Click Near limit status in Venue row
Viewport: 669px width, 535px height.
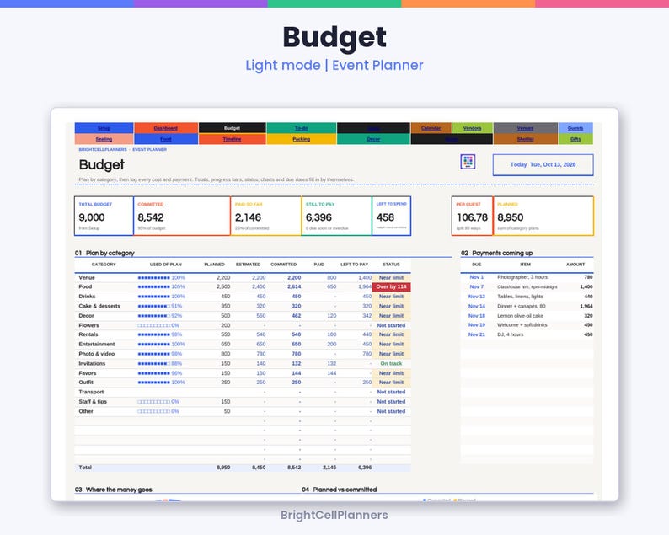(x=391, y=278)
